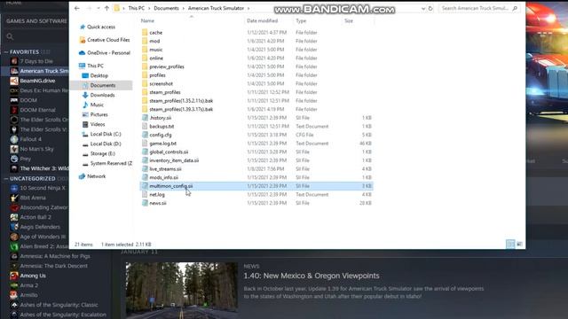Select the screenshot folder
The width and height of the screenshot is (568, 319).
(x=161, y=83)
